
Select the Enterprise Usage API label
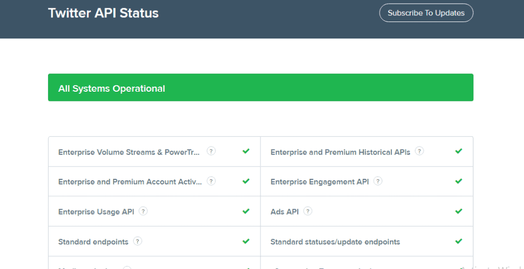click(96, 212)
